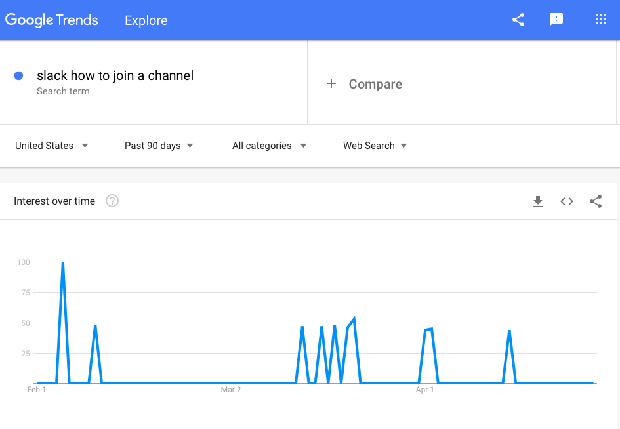
Task: Click the peak at 100 on the chart
Action: pos(63,262)
